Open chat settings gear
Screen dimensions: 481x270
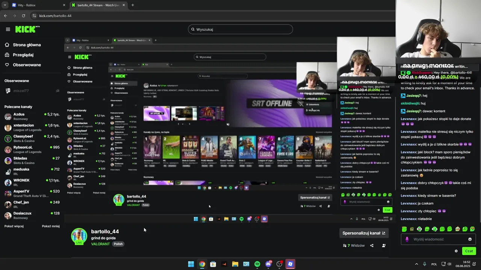(456, 251)
